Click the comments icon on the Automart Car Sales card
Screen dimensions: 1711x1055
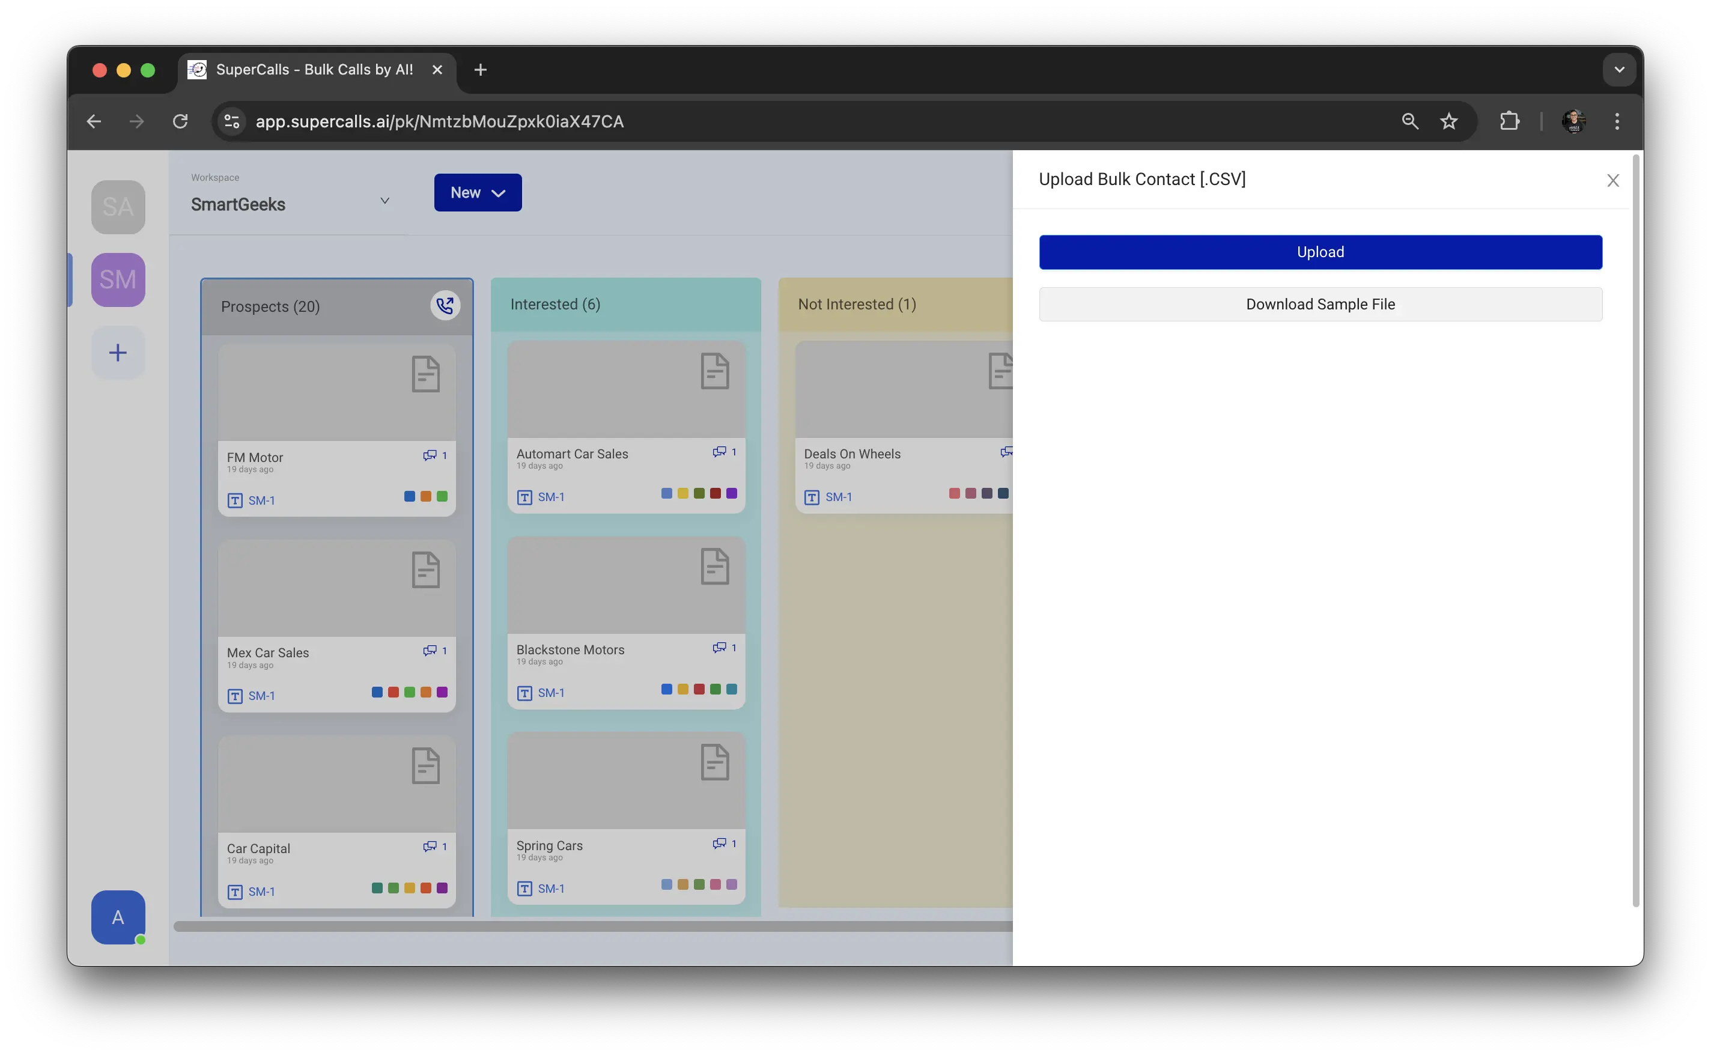click(x=719, y=452)
